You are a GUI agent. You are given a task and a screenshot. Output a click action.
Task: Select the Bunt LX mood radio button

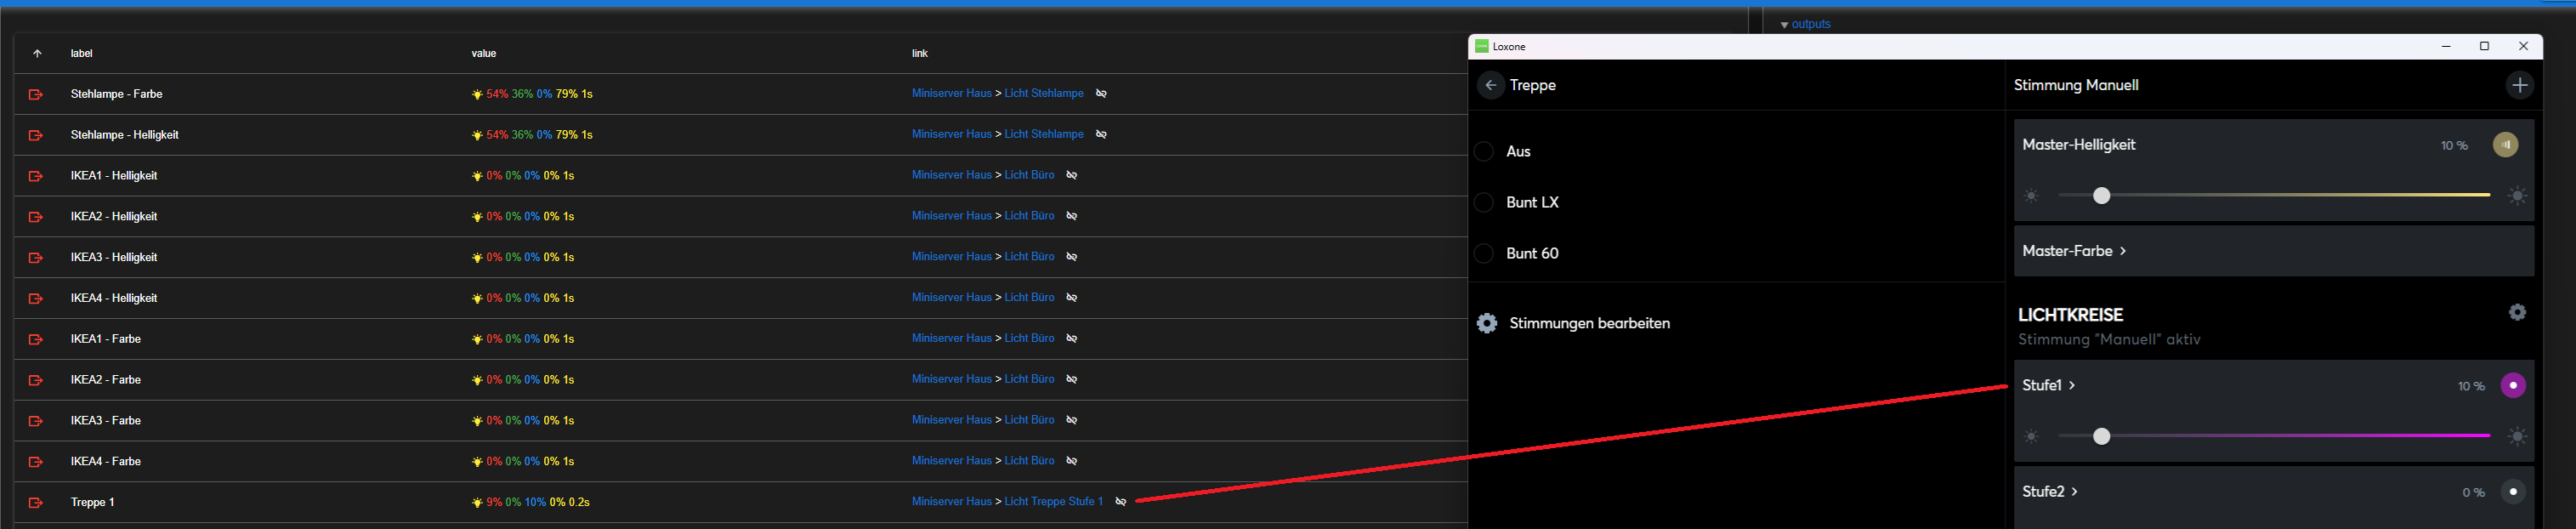pos(1485,202)
